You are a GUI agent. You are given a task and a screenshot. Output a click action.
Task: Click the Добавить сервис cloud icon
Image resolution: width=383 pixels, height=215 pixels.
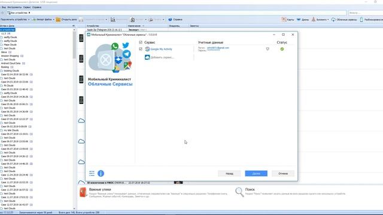point(147,57)
